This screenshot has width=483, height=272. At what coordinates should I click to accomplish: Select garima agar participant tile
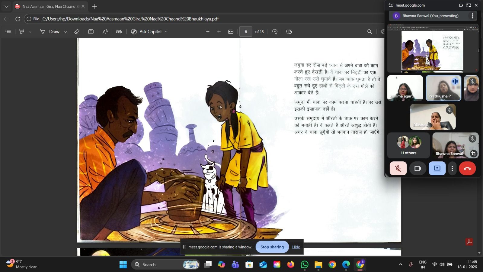tap(405, 88)
